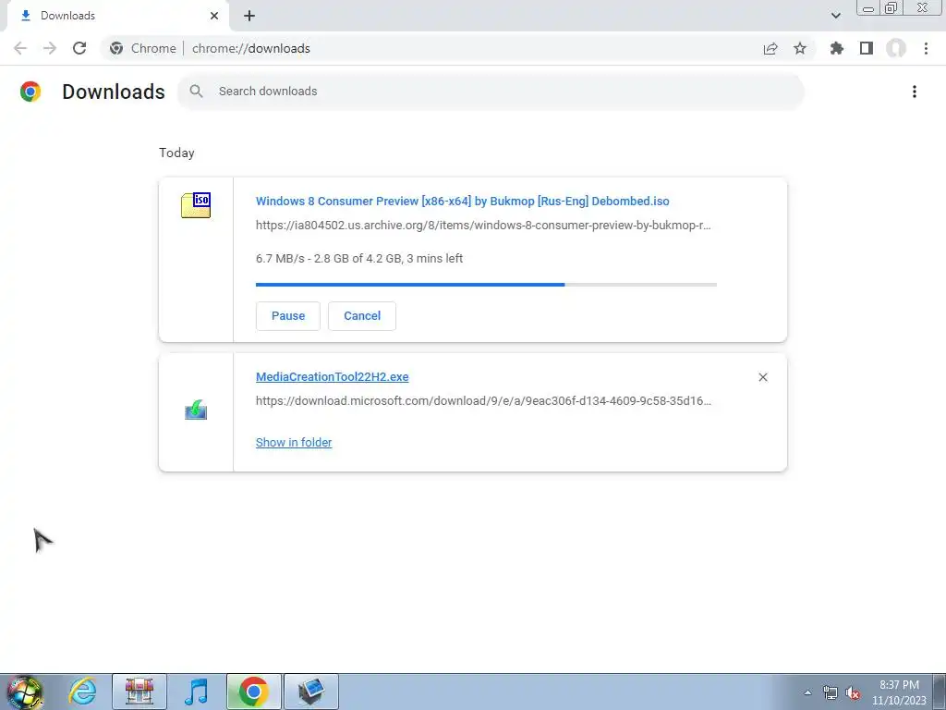This screenshot has width=946, height=710.
Task: Click the archive.org source URL
Action: tap(483, 226)
